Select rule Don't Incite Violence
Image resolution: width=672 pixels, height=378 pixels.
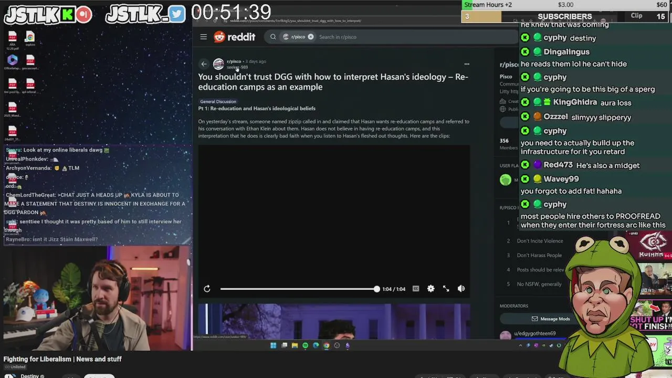click(x=540, y=241)
